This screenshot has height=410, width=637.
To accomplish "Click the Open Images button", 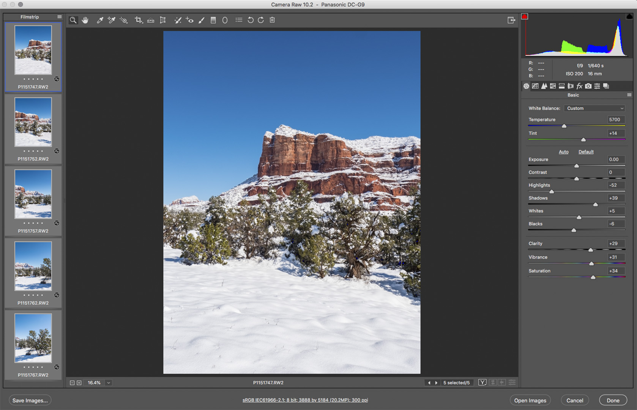I will 530,401.
